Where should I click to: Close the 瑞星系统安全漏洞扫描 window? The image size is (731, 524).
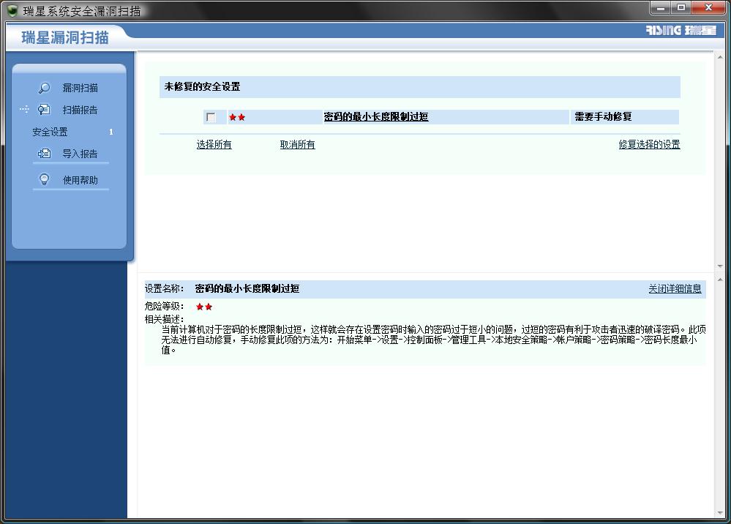click(x=708, y=7)
